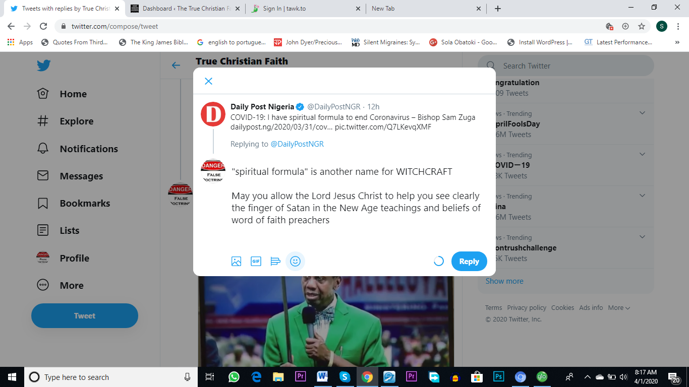Click Show more under trends
The image size is (689, 387).
point(504,281)
